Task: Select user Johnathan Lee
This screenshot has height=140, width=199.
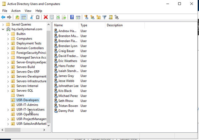Action: pyautogui.click(x=68, y=86)
